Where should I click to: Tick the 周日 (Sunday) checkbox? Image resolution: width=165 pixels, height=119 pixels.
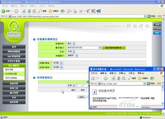(78, 90)
